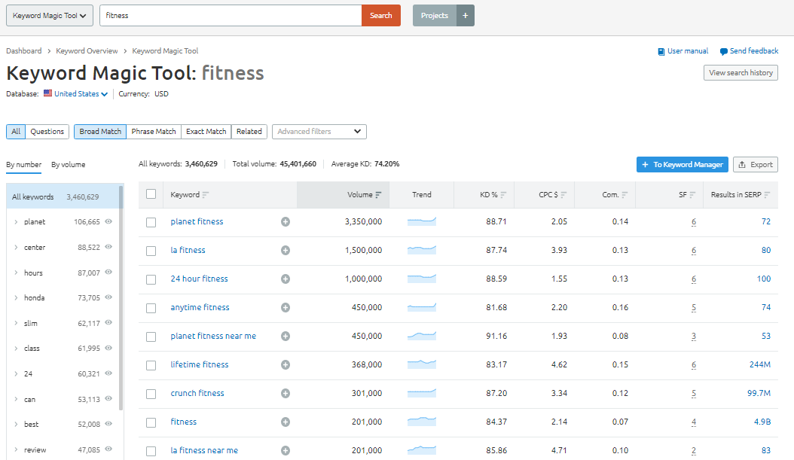Screen dimensions: 794x460
Task: Click the plus icon next to Projects
Action: 466,16
